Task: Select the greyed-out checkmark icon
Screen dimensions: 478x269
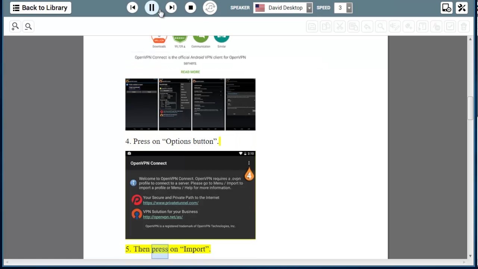Action: click(450, 27)
